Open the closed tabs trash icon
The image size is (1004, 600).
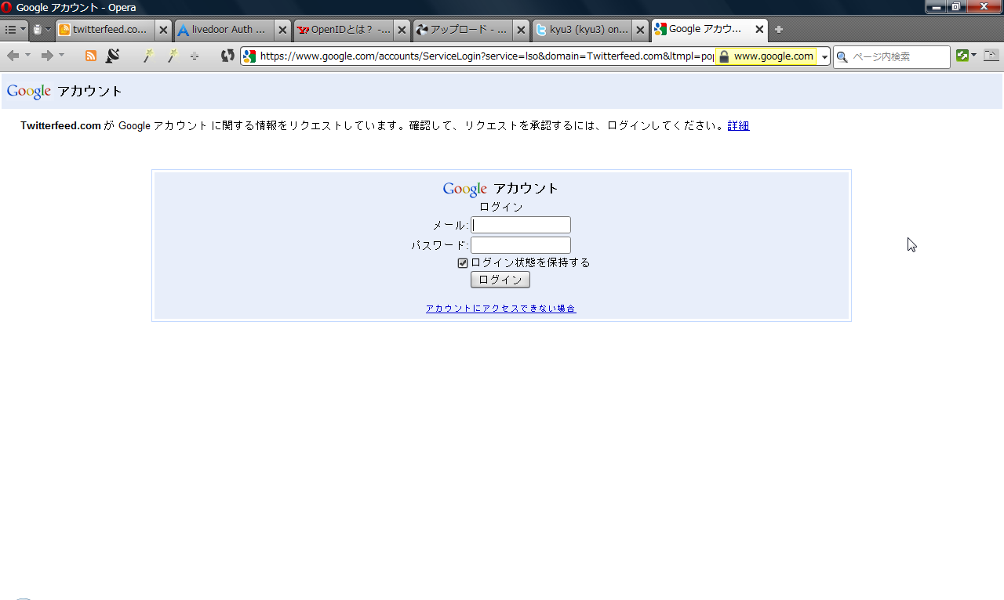coord(37,30)
